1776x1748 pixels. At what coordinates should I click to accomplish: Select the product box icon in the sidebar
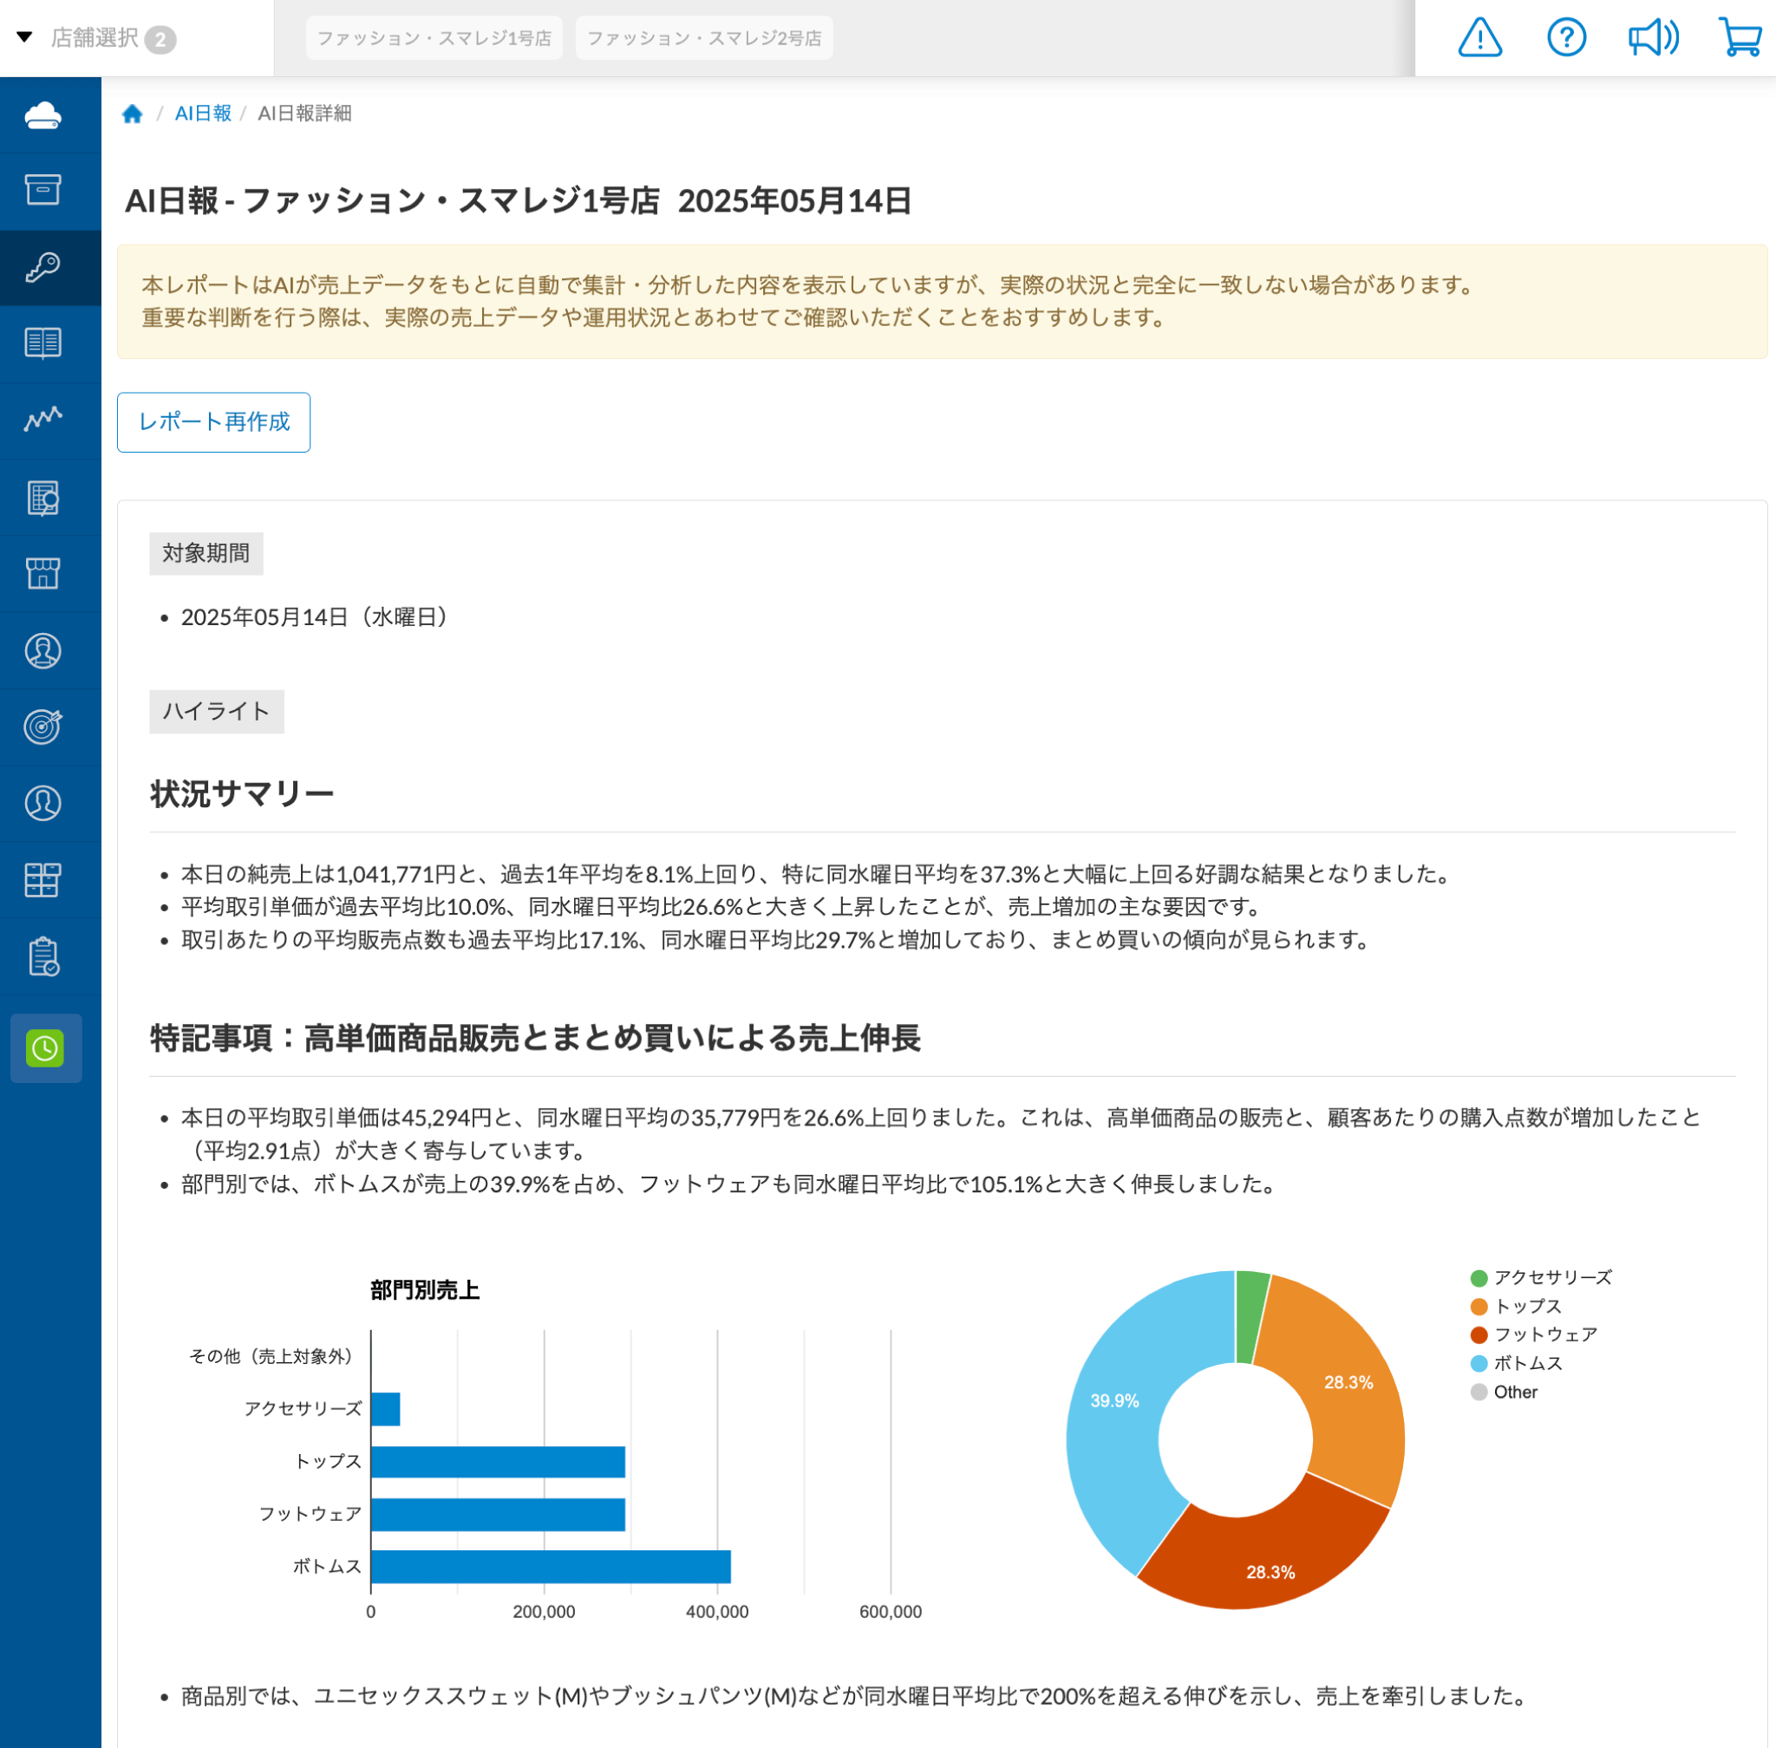44,189
